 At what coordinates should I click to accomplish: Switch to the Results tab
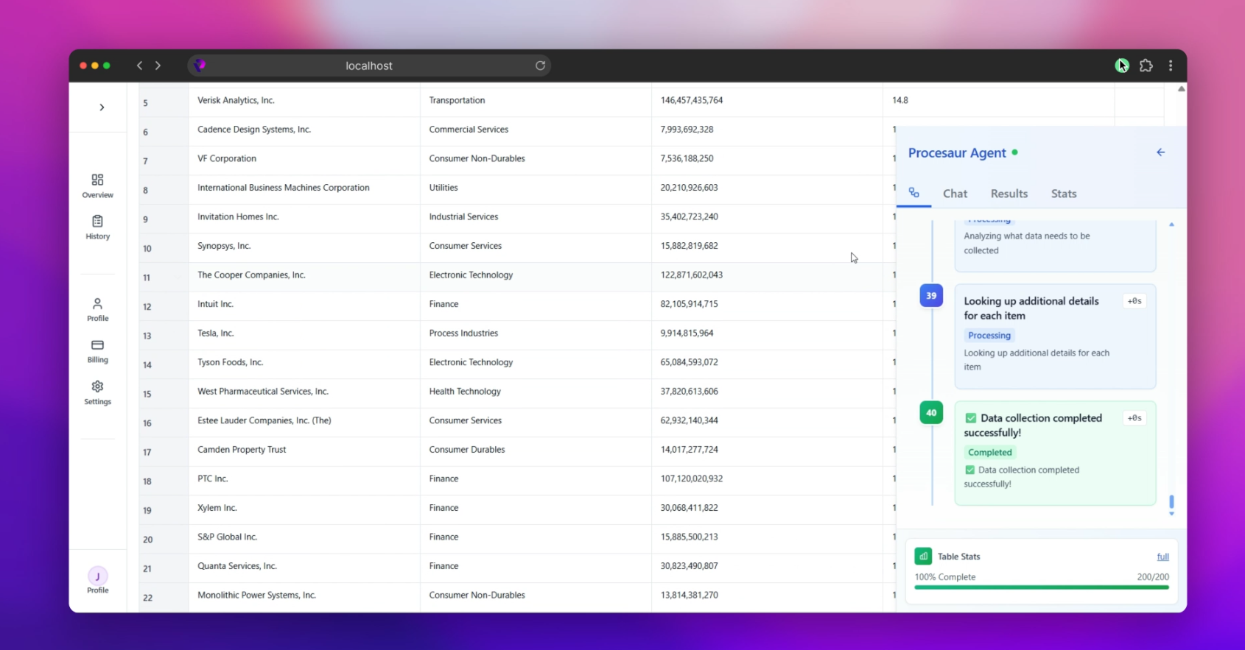tap(1009, 194)
